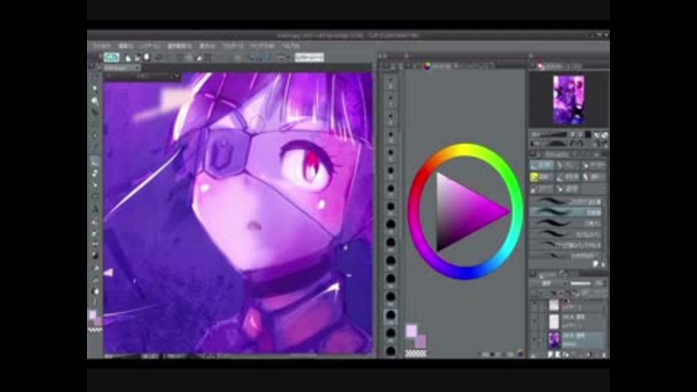The image size is (697, 392).
Task: Click the Save icon in command bar
Action: (147, 57)
